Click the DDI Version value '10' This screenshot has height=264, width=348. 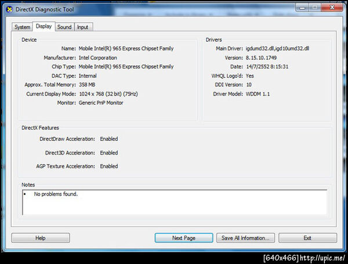pos(249,85)
